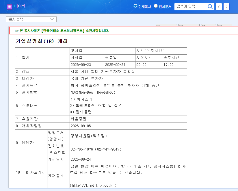The height and width of the screenshot is (191, 238).
Task: Click the http://kind.krx.co.kr URL text
Action: point(93,186)
